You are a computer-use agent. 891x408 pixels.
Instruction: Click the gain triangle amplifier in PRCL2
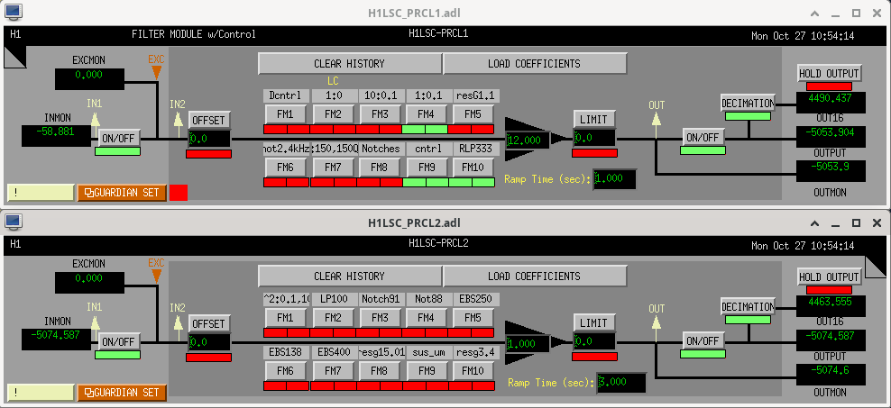coord(525,342)
